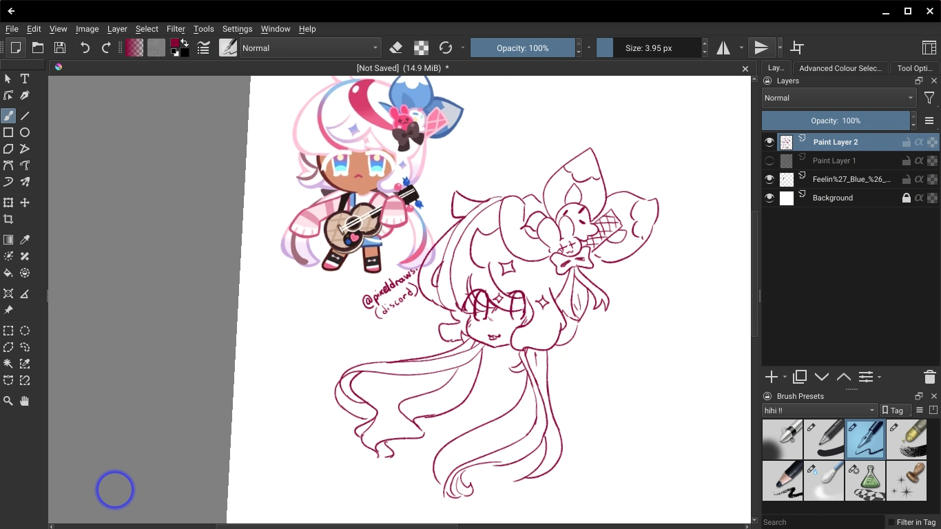Click the brush preset search field
The height and width of the screenshot is (529, 941).
[x=820, y=522]
